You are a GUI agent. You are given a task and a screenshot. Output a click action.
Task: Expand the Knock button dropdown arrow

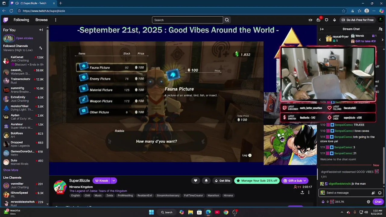pyautogui.click(x=114, y=181)
